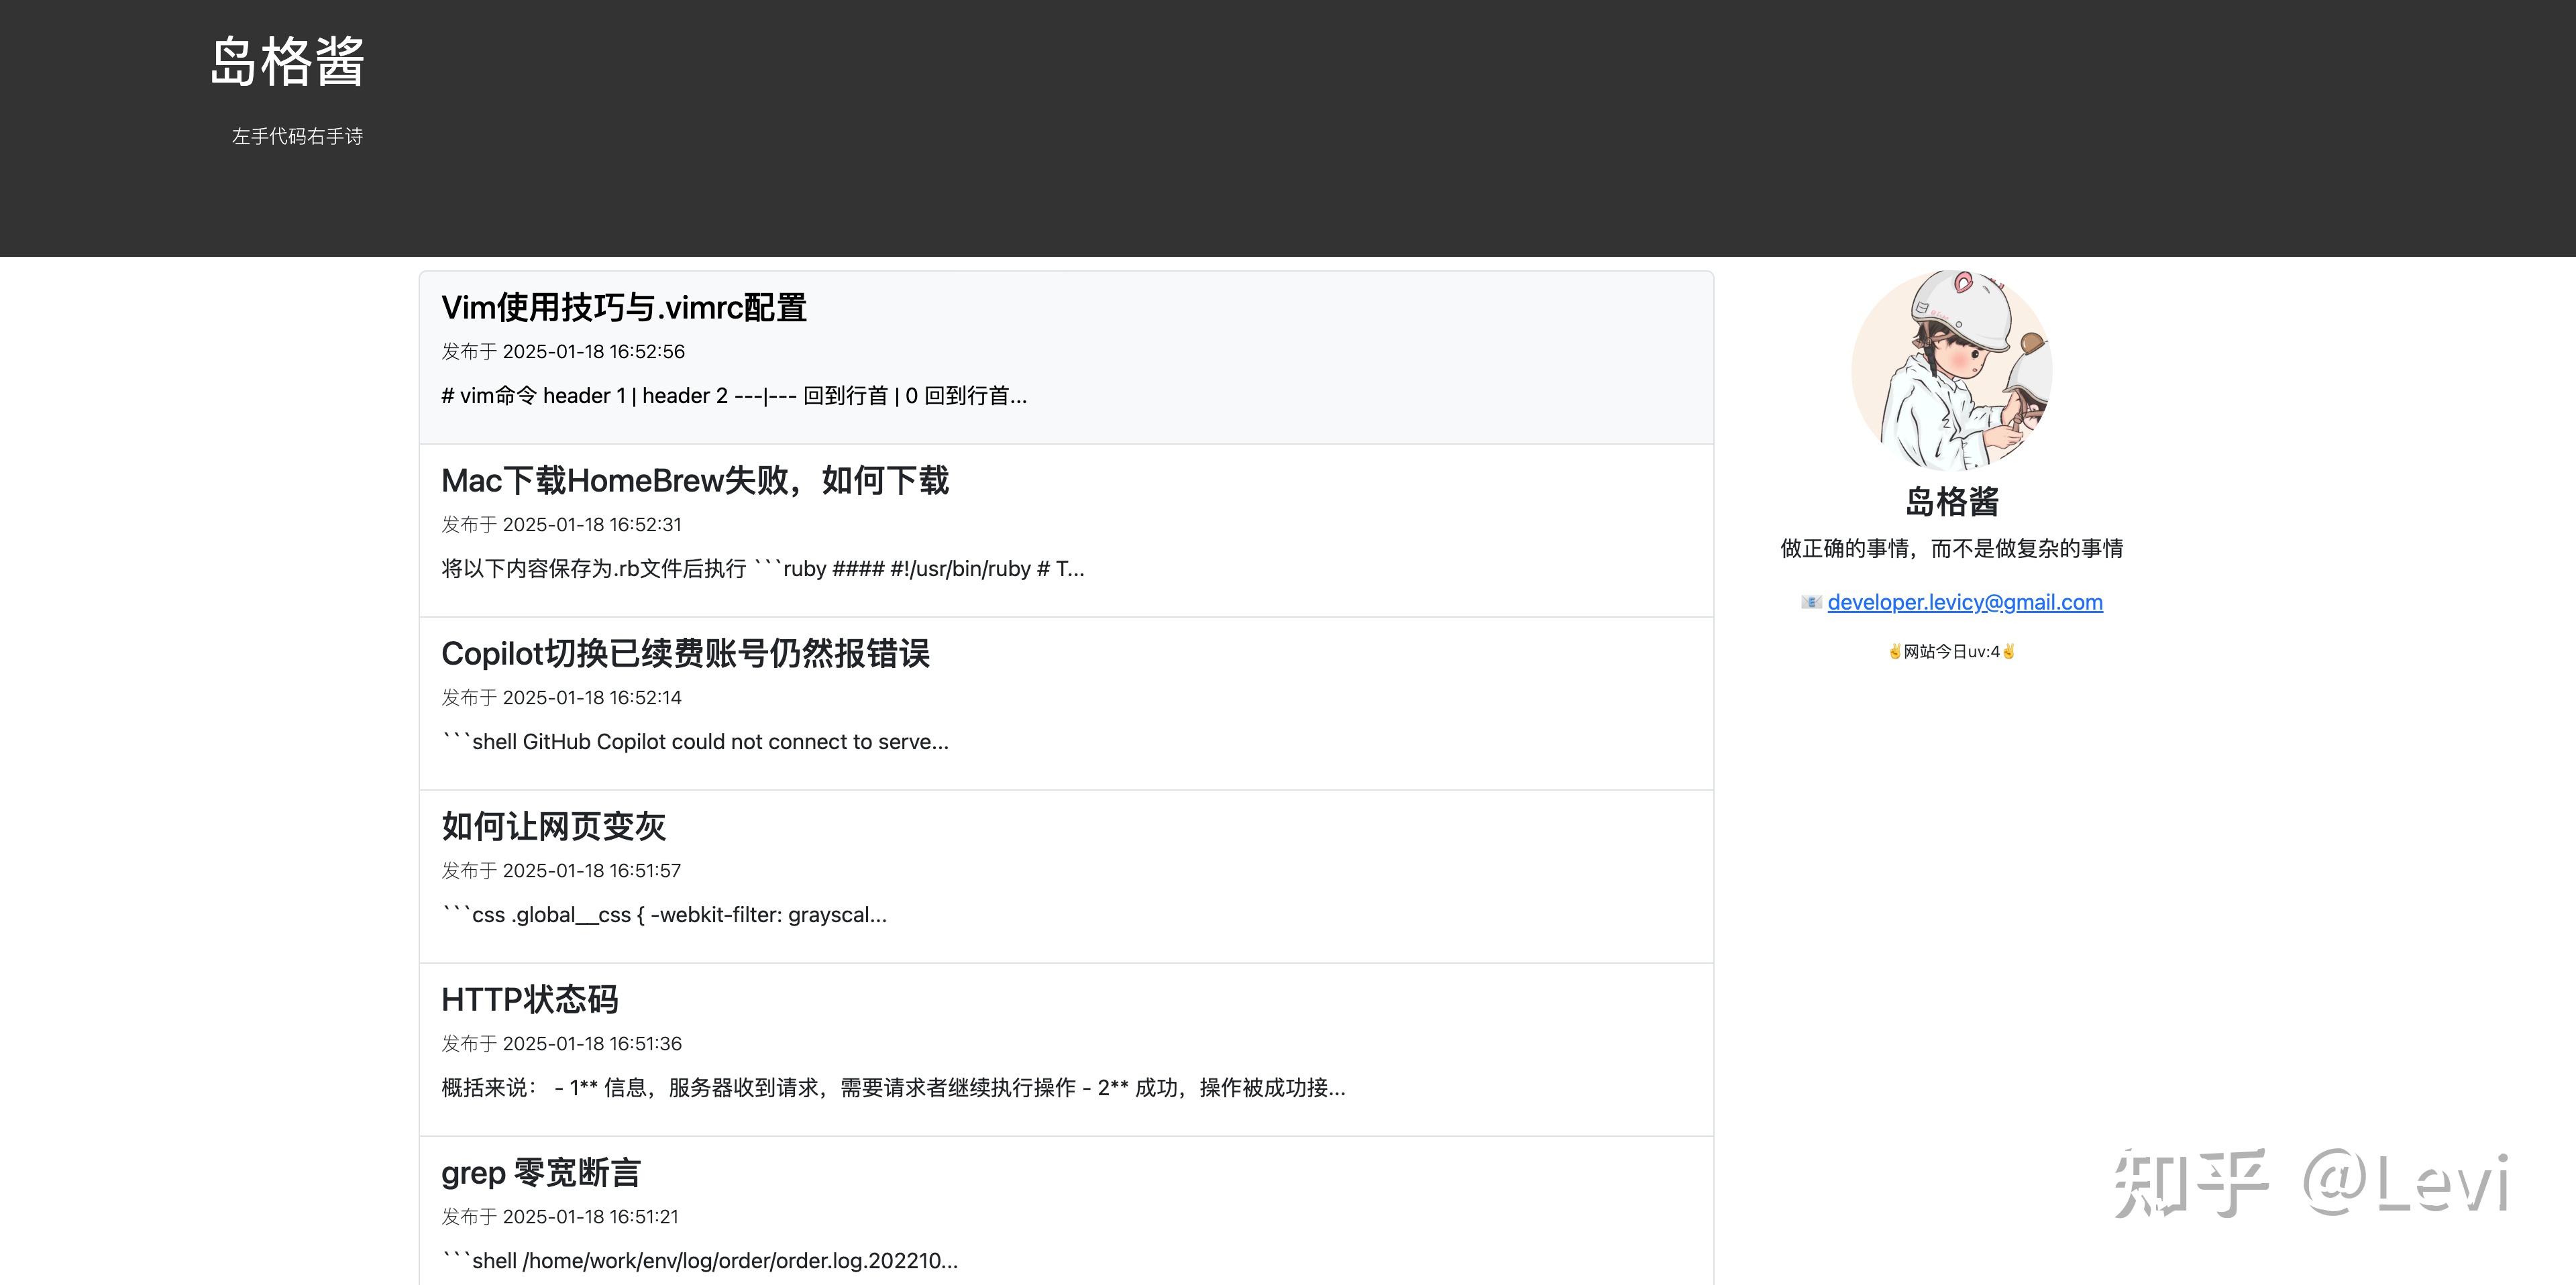2576x1285 pixels.
Task: Click the Copilot post publish date
Action: pyautogui.click(x=561, y=697)
